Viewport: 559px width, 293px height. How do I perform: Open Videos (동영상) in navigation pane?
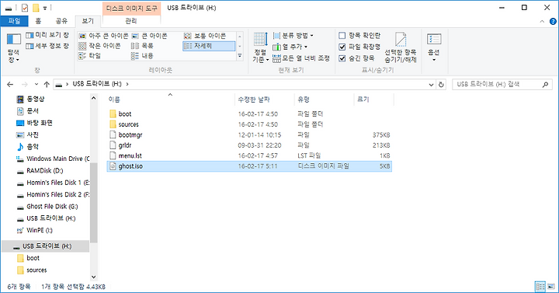tap(35, 99)
